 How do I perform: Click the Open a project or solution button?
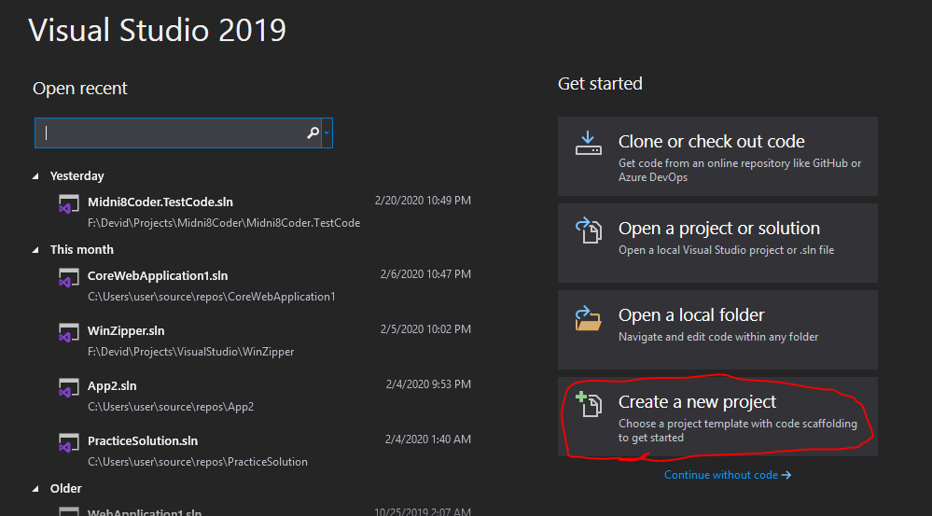pyautogui.click(x=717, y=244)
